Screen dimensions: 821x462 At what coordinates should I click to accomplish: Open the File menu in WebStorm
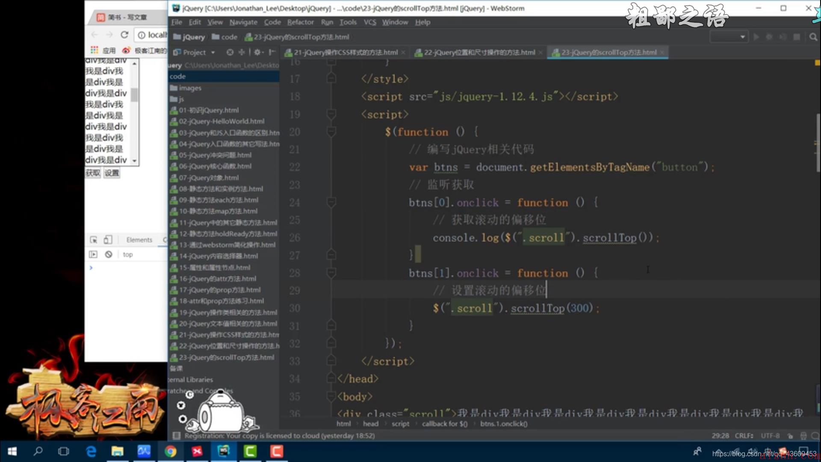pos(177,22)
